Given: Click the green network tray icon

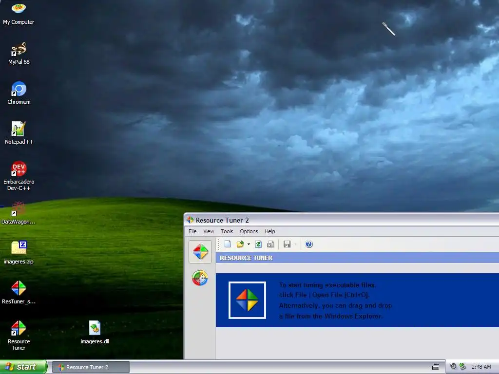Looking at the screenshot, I should coord(463,367).
